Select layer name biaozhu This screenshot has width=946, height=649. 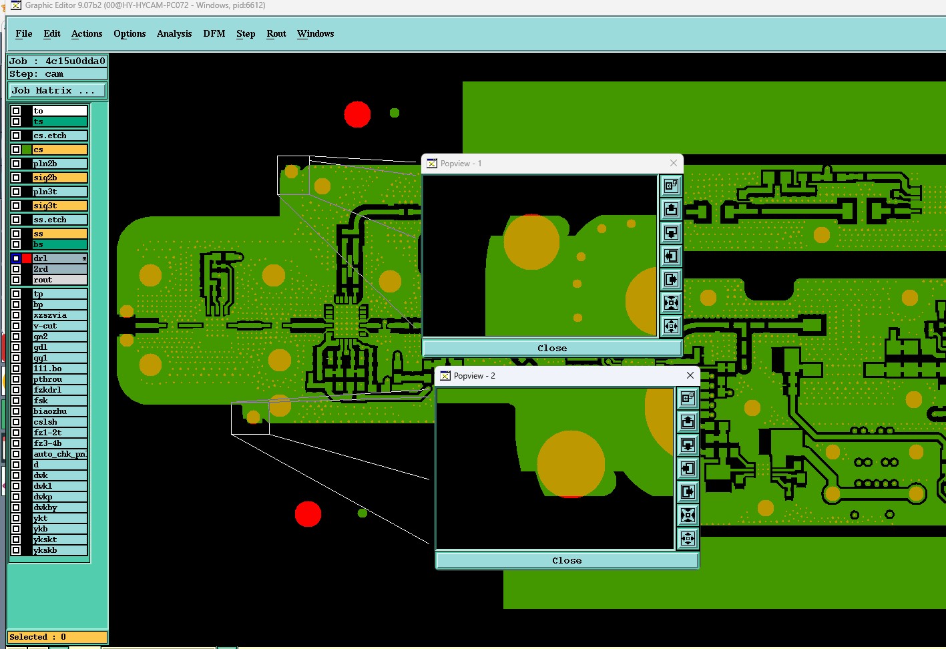pos(60,411)
